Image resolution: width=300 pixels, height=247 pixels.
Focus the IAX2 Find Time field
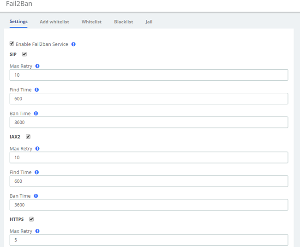coord(149,181)
